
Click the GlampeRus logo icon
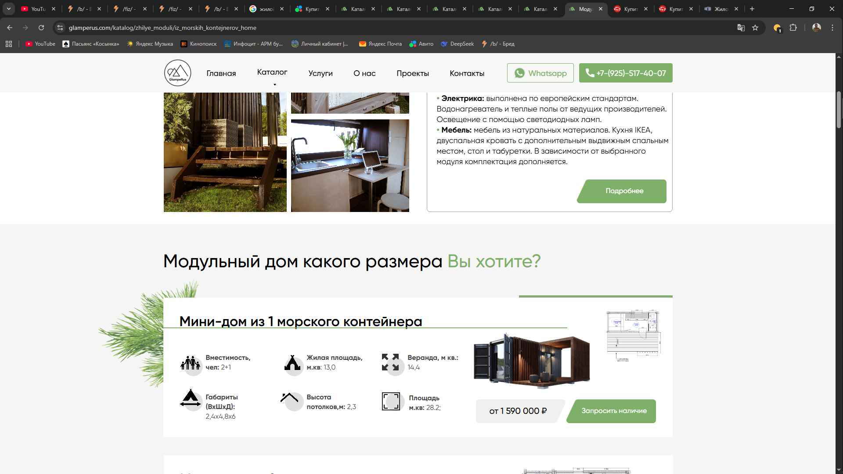pyautogui.click(x=177, y=73)
